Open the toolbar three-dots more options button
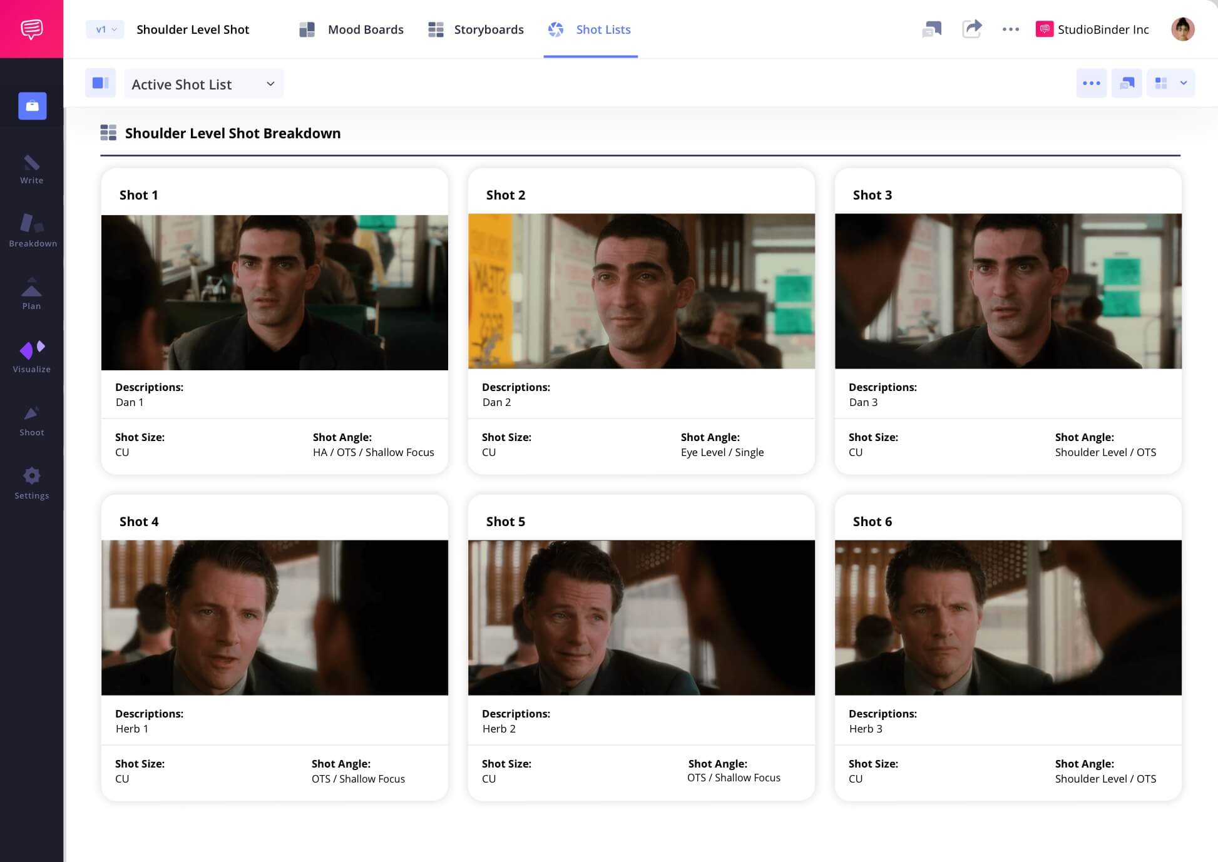Viewport: 1218px width, 862px height. tap(1091, 83)
